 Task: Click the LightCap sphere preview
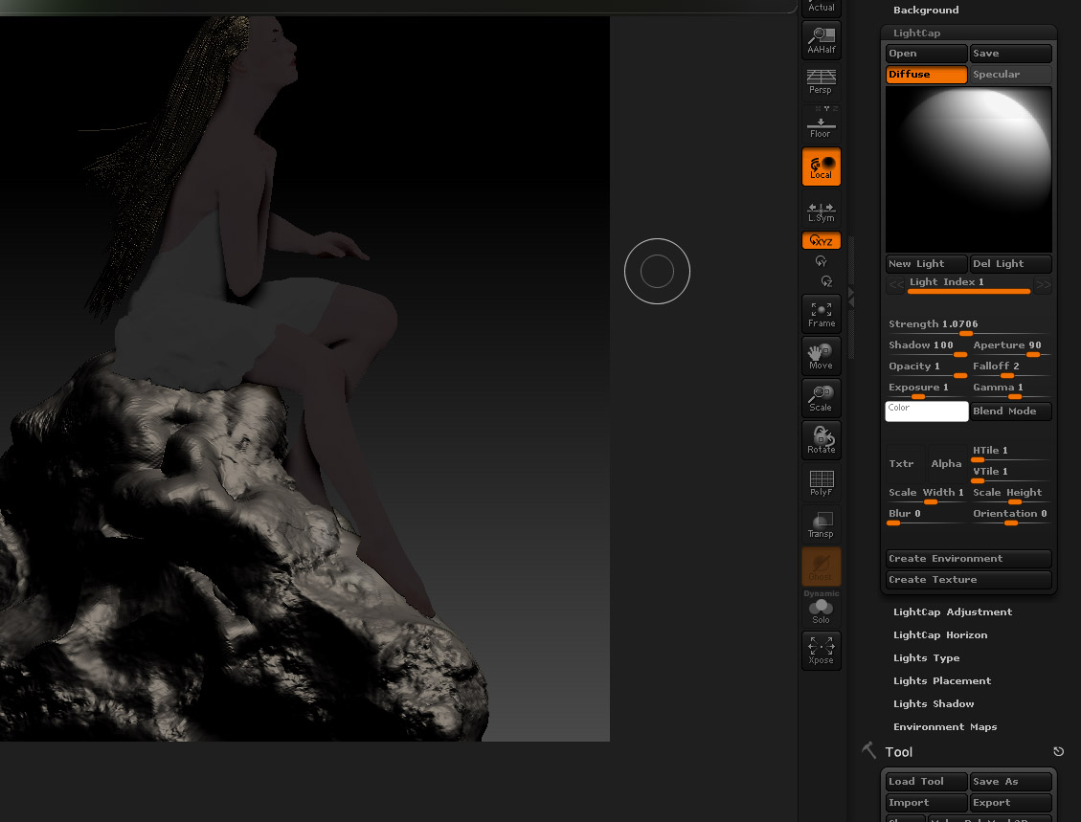pos(969,169)
